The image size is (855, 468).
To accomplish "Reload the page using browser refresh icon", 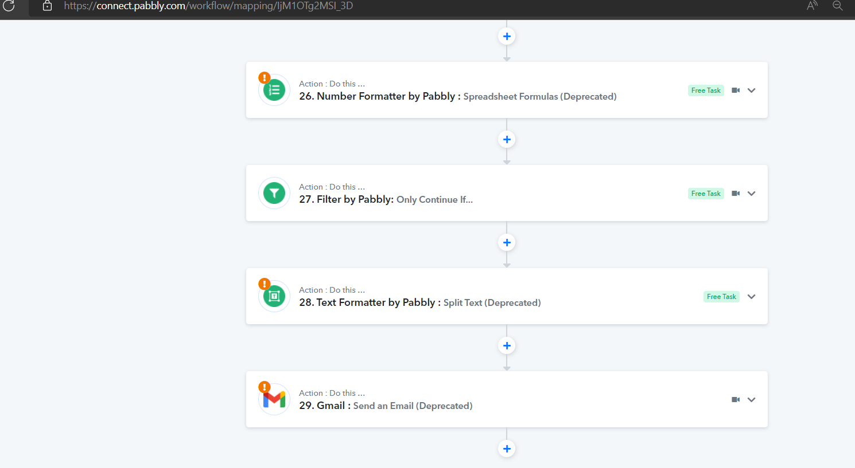I will (x=9, y=6).
